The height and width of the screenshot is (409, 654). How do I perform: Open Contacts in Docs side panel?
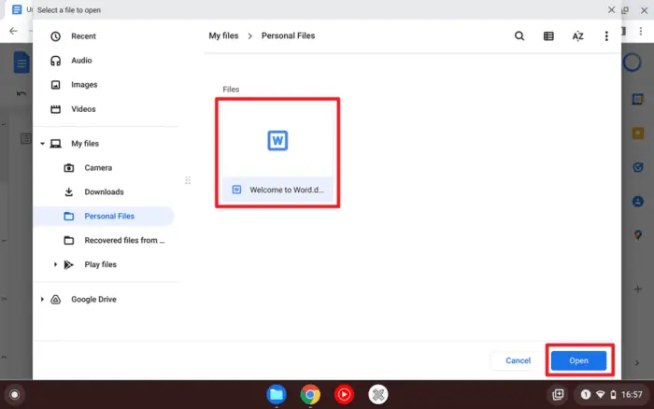tap(638, 202)
